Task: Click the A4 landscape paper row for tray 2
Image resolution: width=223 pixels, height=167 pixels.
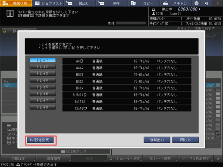Action: coord(127,68)
